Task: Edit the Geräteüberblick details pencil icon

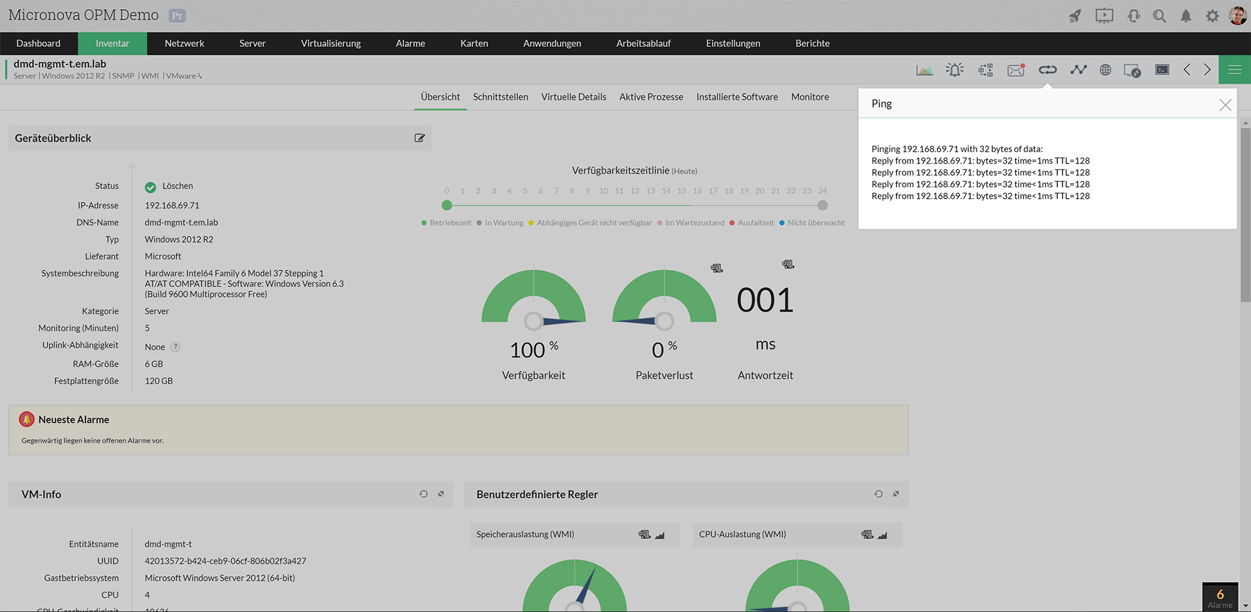Action: click(420, 138)
